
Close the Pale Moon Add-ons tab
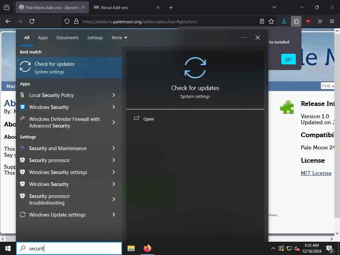tap(83, 7)
